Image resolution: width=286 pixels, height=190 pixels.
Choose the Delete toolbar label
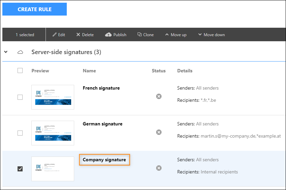click(88, 35)
